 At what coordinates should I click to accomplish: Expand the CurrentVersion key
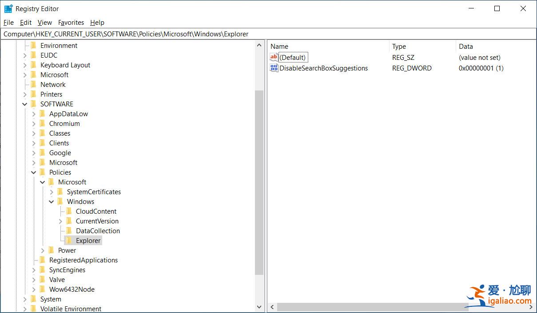(x=60, y=221)
